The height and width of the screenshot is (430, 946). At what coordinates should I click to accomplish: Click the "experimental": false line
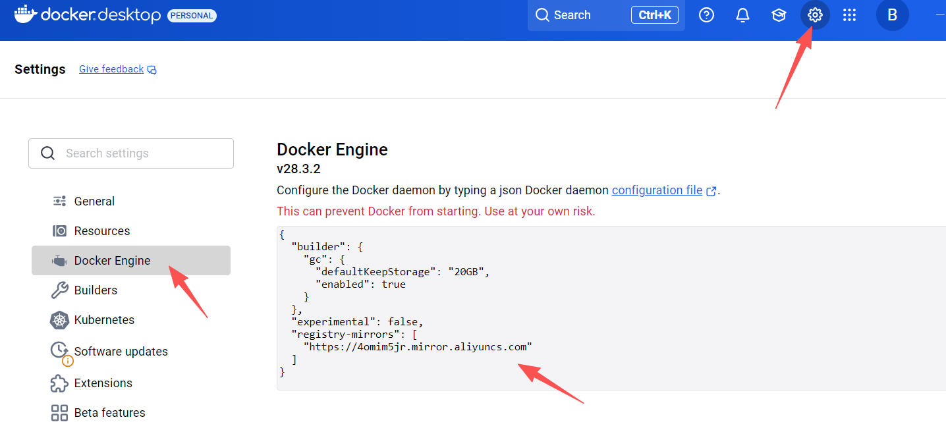tap(357, 322)
